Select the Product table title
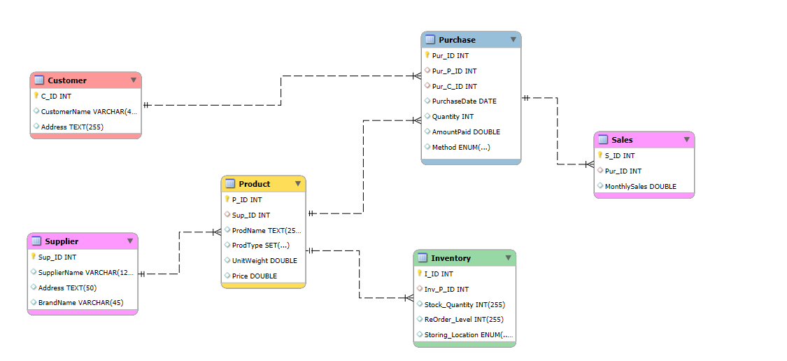The width and height of the screenshot is (787, 361). tap(255, 184)
